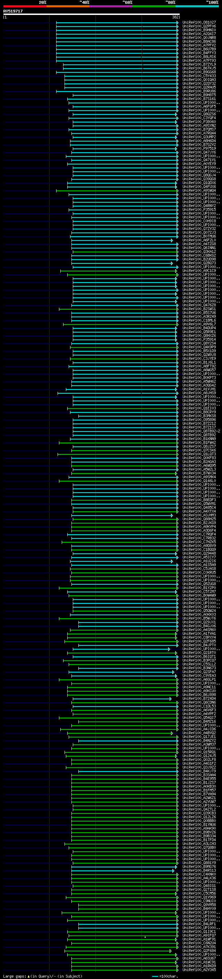
Task: Select hit label UniRef100_C7HZK5
Action: [199, 542]
